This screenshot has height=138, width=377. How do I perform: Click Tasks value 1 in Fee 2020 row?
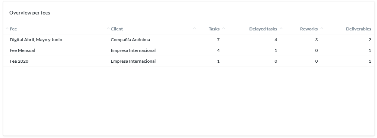[218, 61]
